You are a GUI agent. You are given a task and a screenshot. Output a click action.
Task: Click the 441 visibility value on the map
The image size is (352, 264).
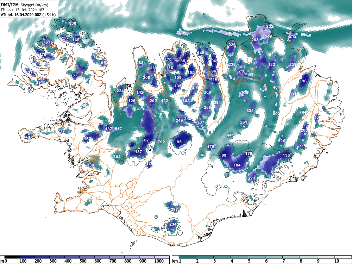click(230, 136)
